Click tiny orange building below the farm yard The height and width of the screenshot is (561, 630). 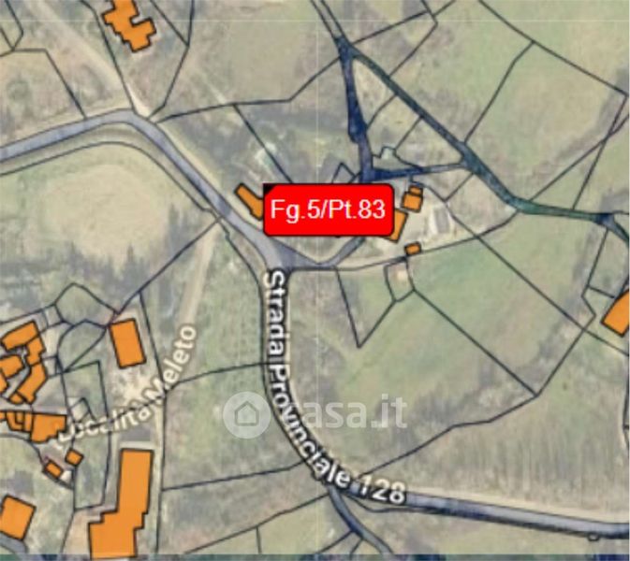(x=413, y=249)
